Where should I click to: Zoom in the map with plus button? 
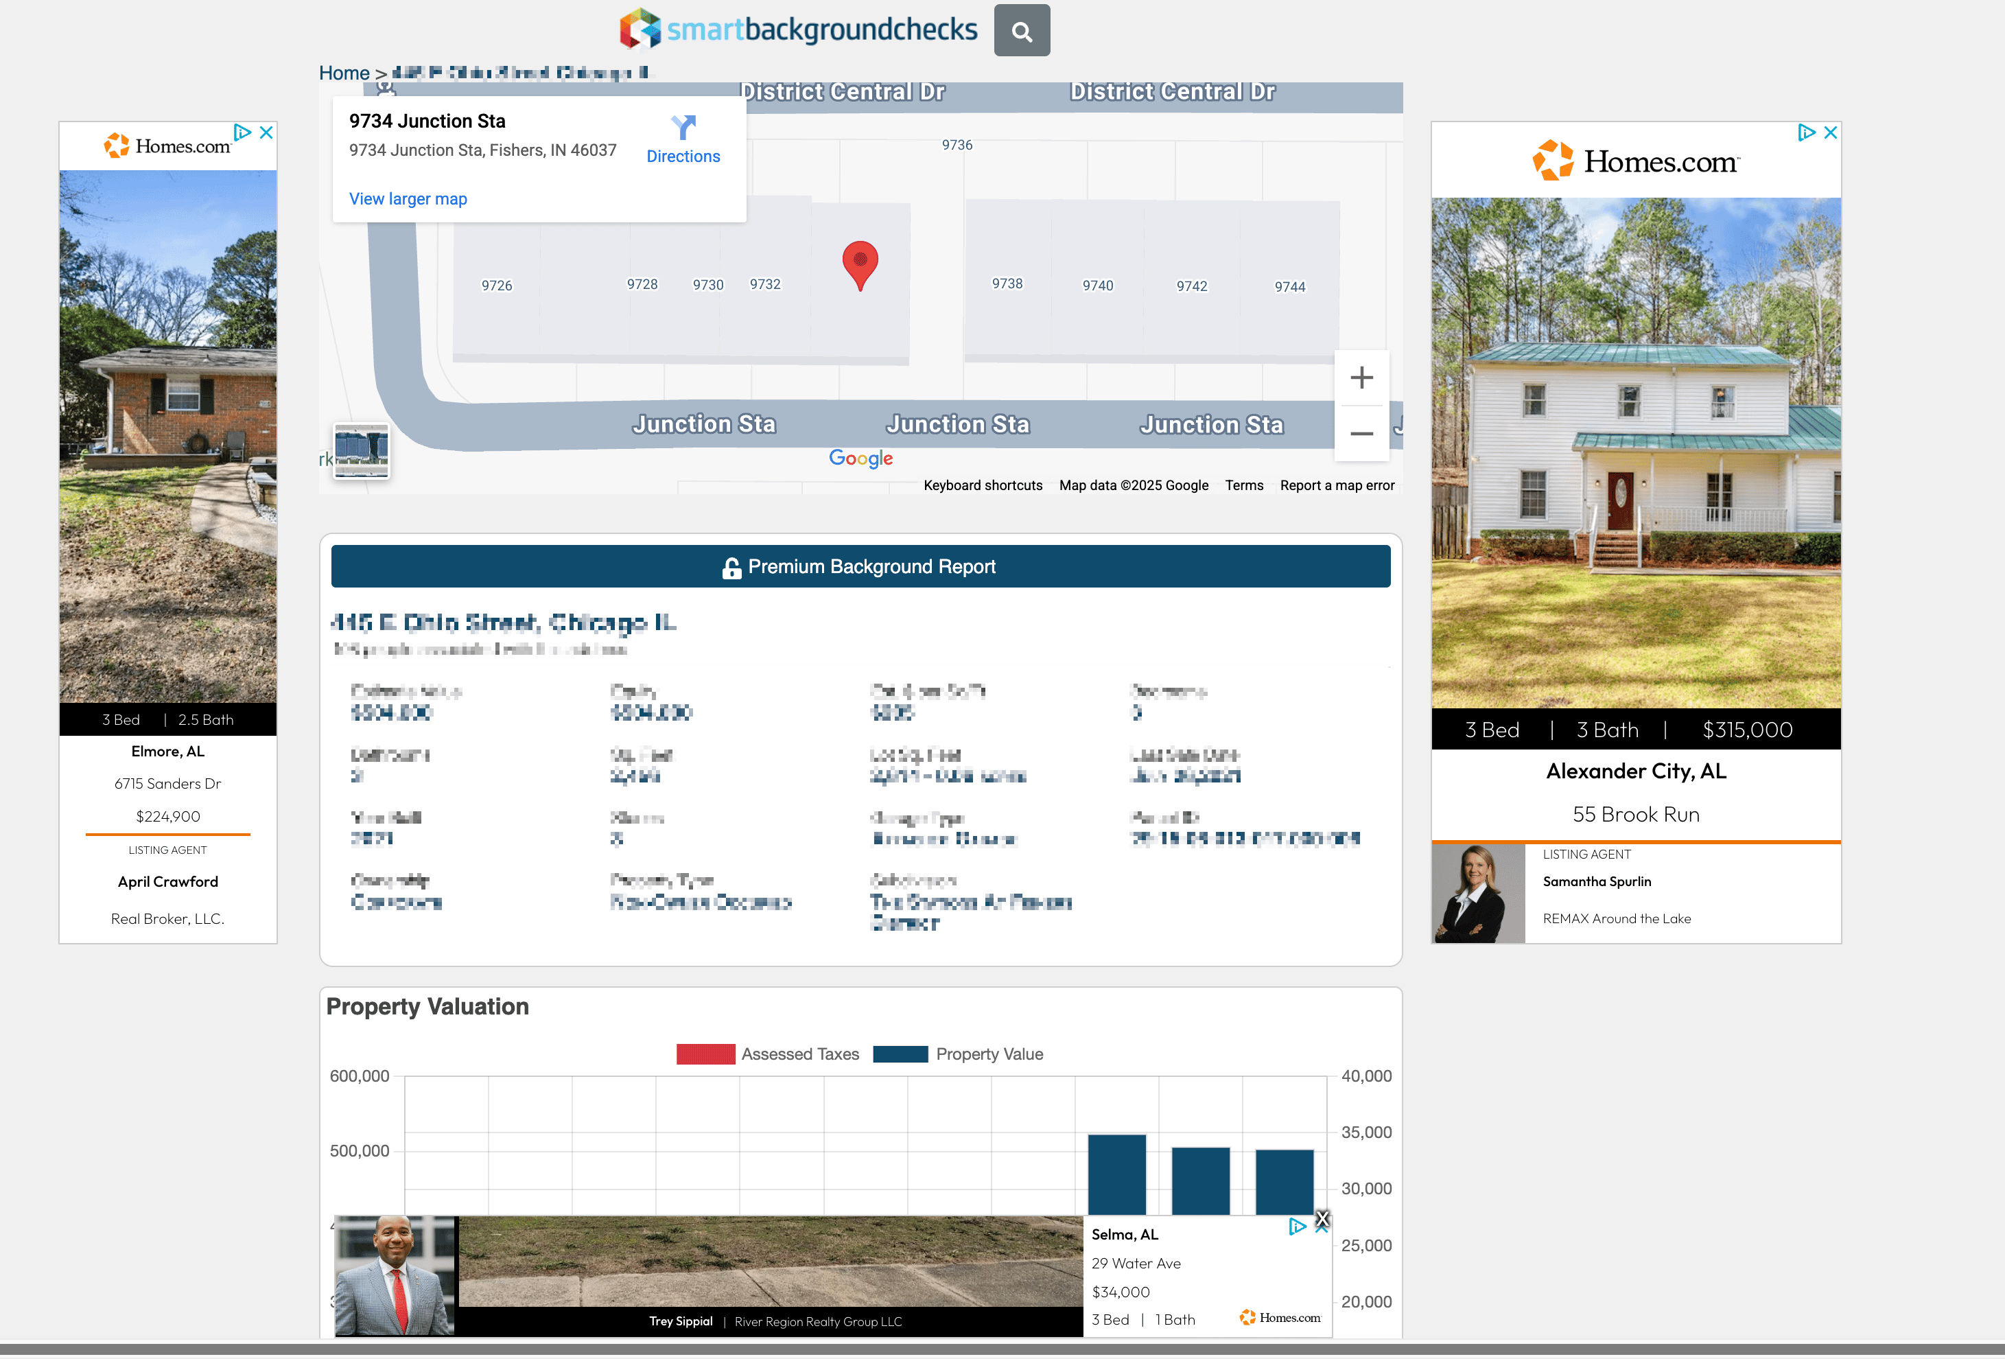click(x=1361, y=377)
